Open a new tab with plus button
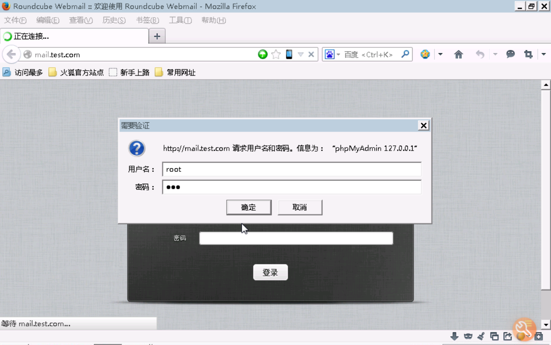551x345 pixels. 157,36
